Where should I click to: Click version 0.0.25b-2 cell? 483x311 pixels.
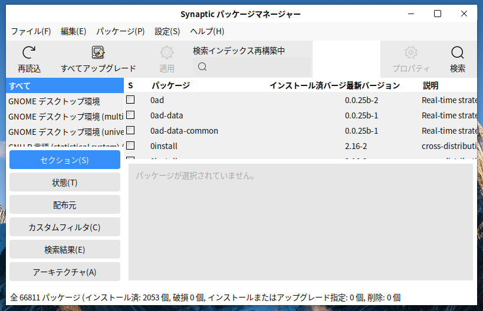[362, 100]
